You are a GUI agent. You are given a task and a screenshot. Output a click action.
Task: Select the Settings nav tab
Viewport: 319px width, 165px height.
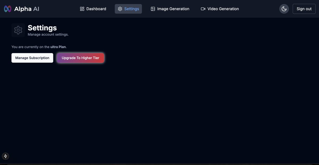(x=128, y=9)
